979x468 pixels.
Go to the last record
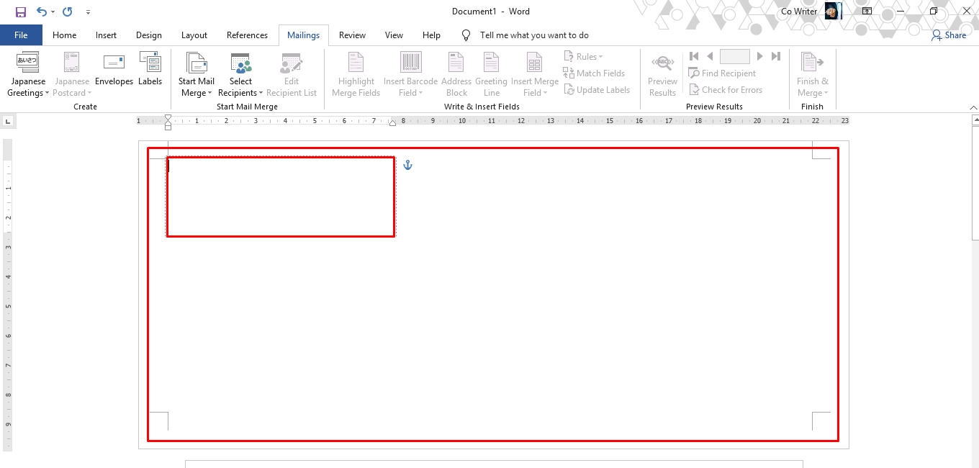(776, 55)
